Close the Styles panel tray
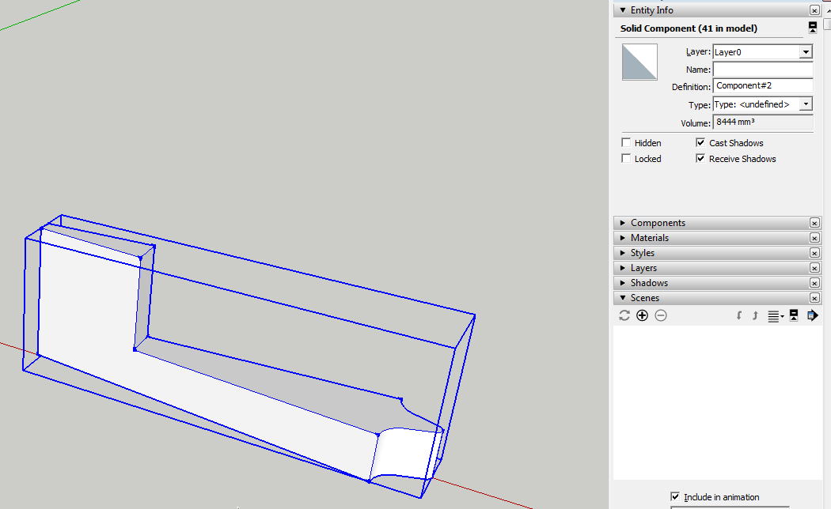This screenshot has height=509, width=831. 814,253
